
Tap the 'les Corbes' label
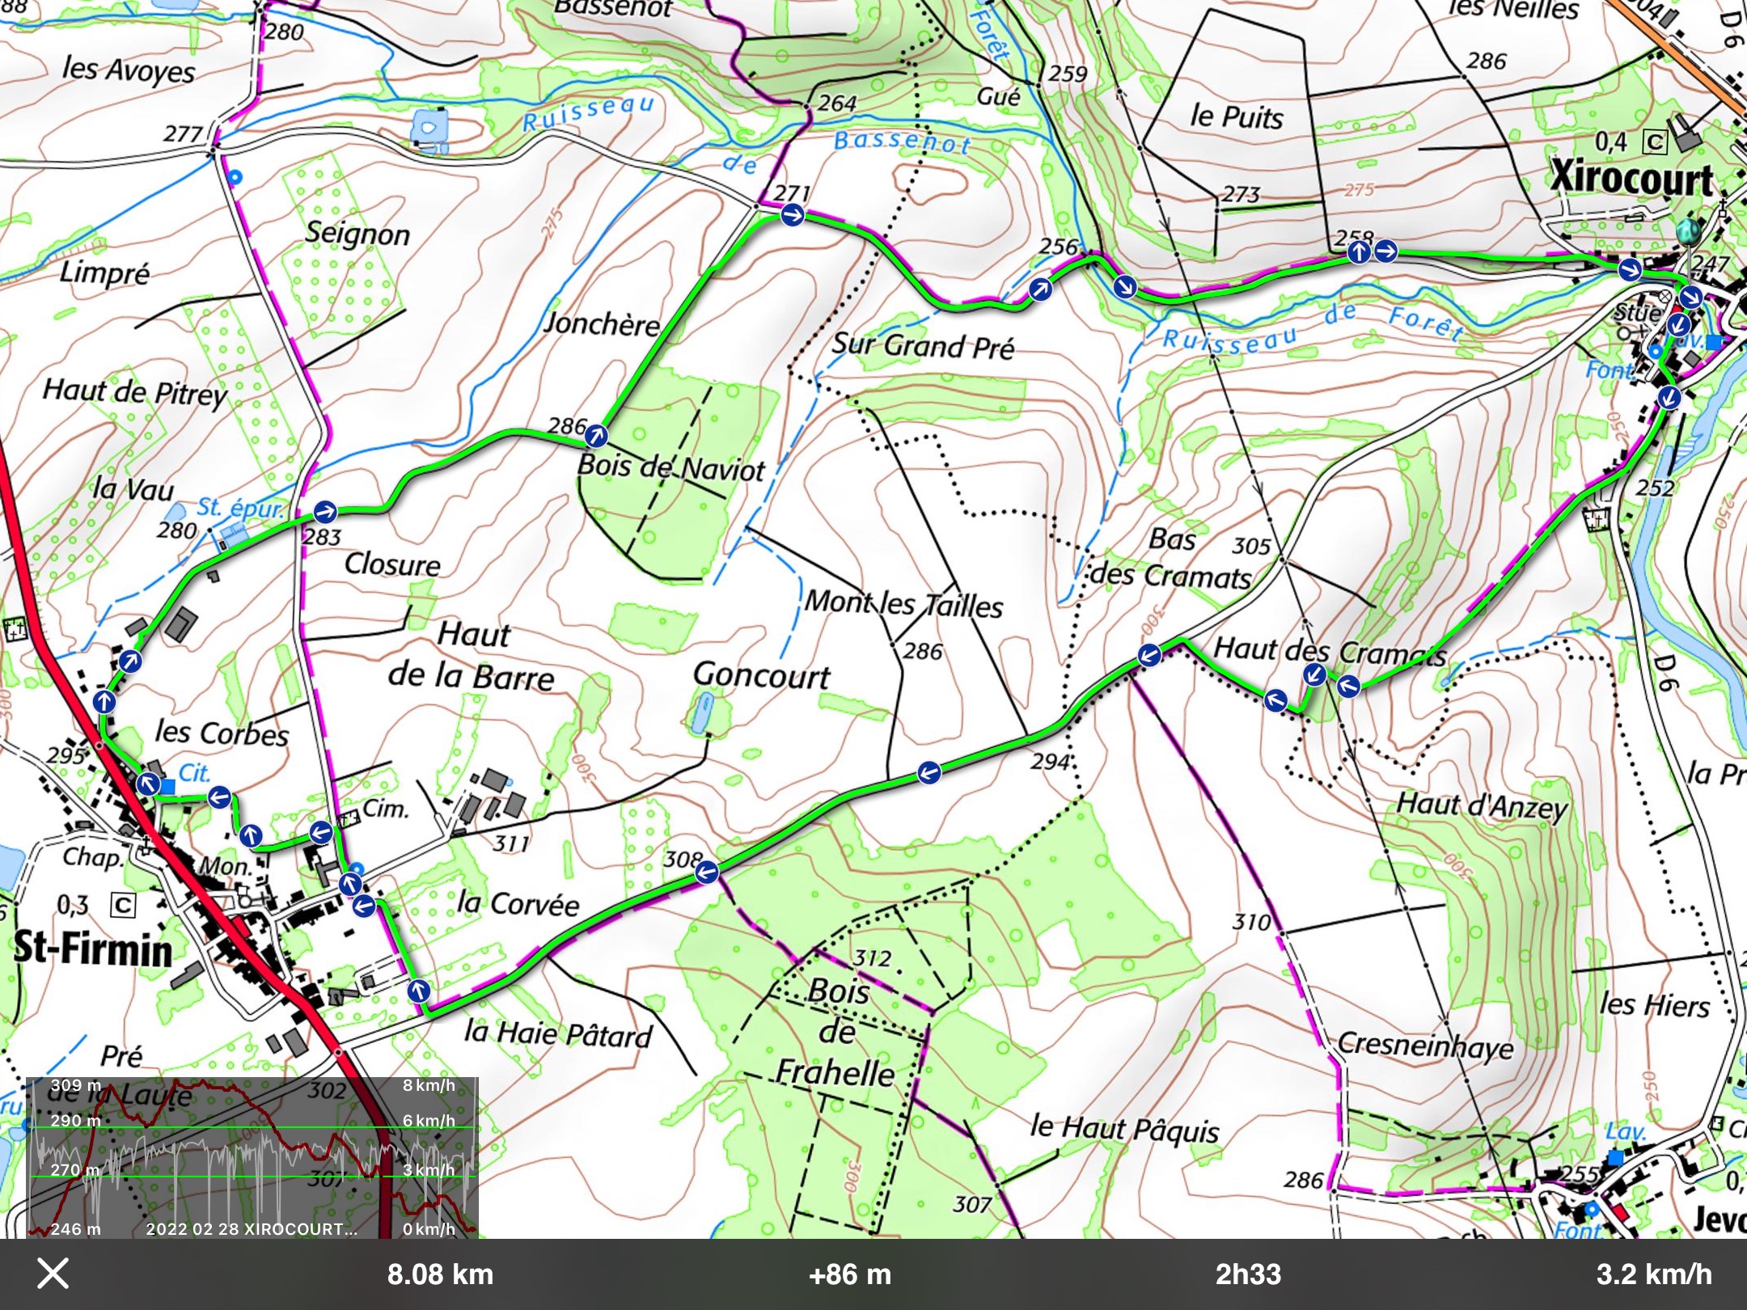pyautogui.click(x=222, y=733)
